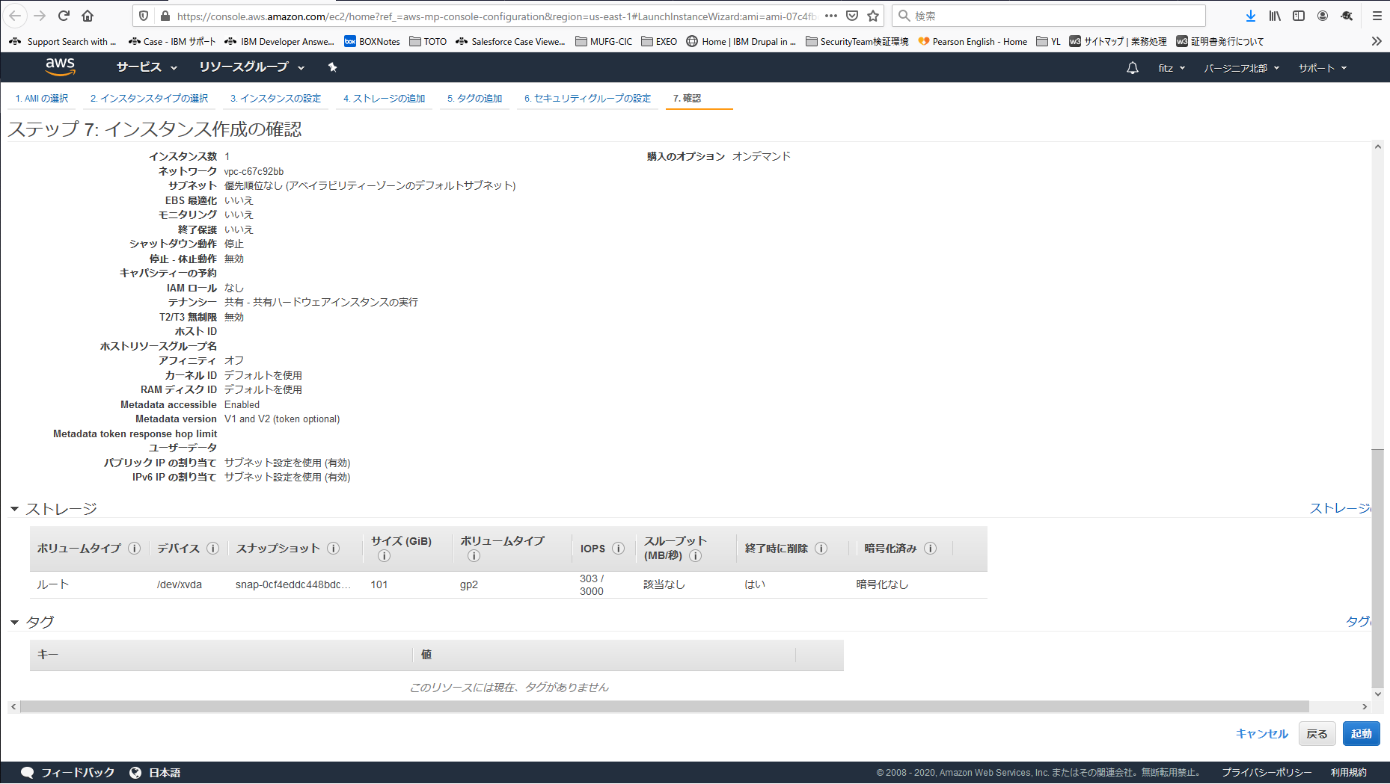Click the 起動 launch button
Image resolution: width=1390 pixels, height=784 pixels.
1361,733
